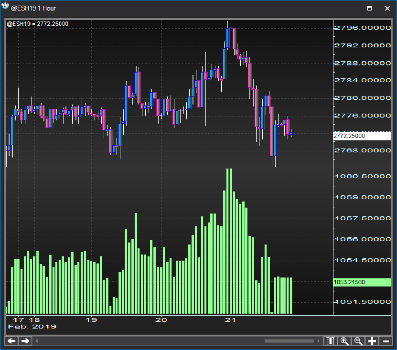Click the date label 18 on time axis

coord(35,320)
